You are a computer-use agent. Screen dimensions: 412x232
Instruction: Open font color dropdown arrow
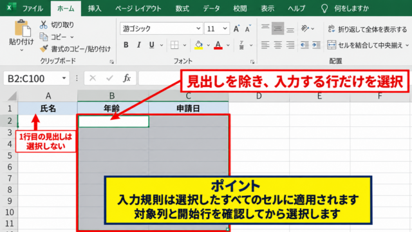pyautogui.click(x=228, y=45)
